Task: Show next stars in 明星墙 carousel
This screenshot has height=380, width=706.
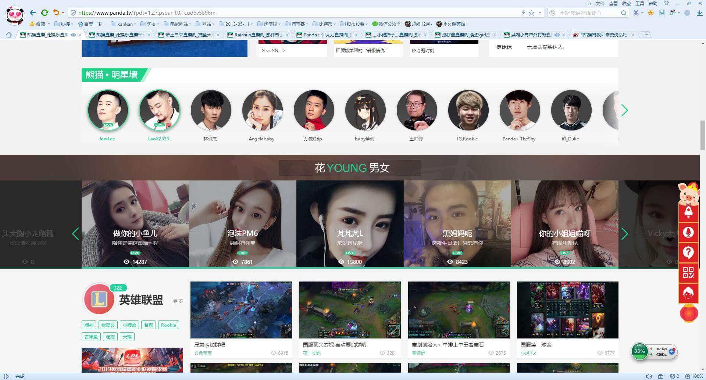Action: click(624, 110)
